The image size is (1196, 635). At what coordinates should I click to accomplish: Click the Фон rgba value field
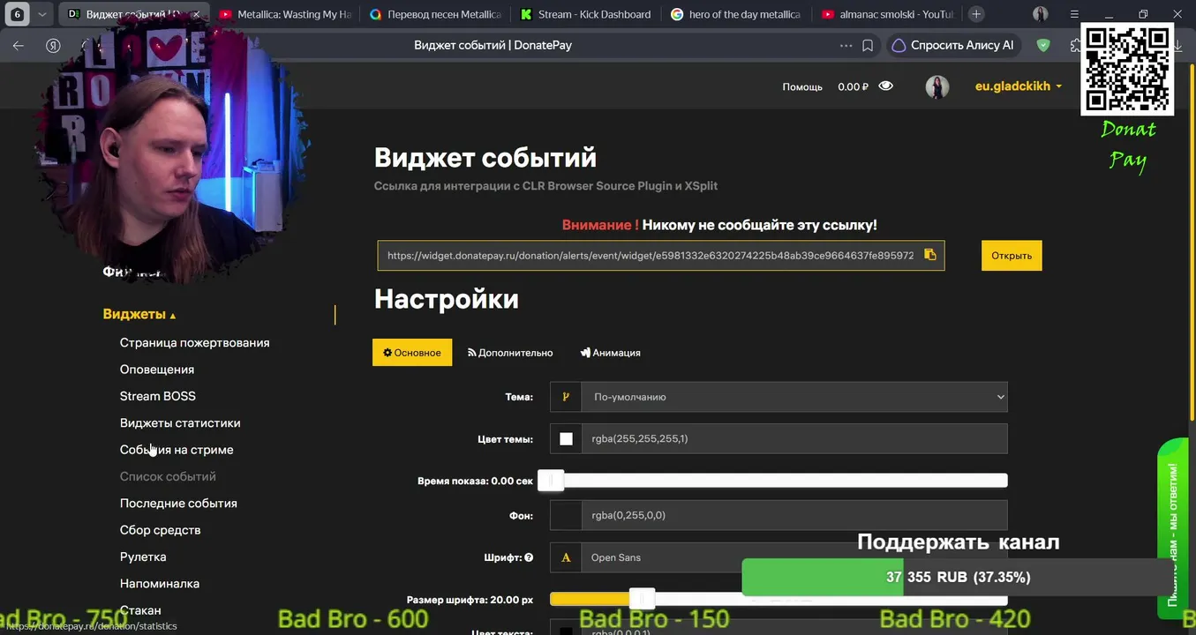click(794, 515)
